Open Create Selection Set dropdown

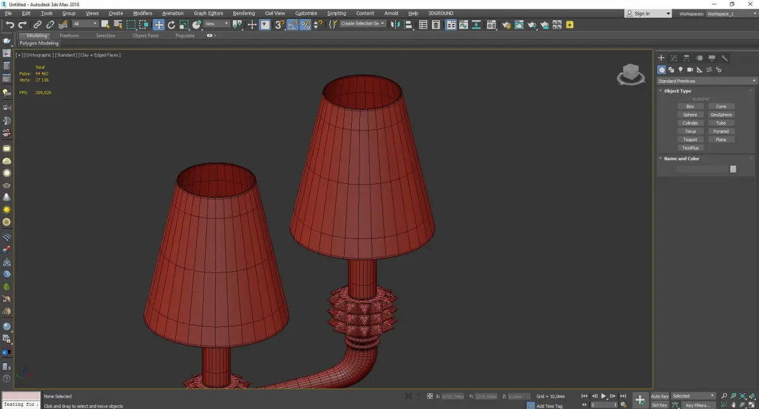point(362,23)
